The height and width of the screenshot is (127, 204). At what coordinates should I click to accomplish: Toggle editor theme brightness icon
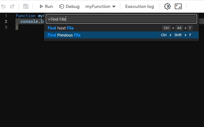tap(167, 6)
